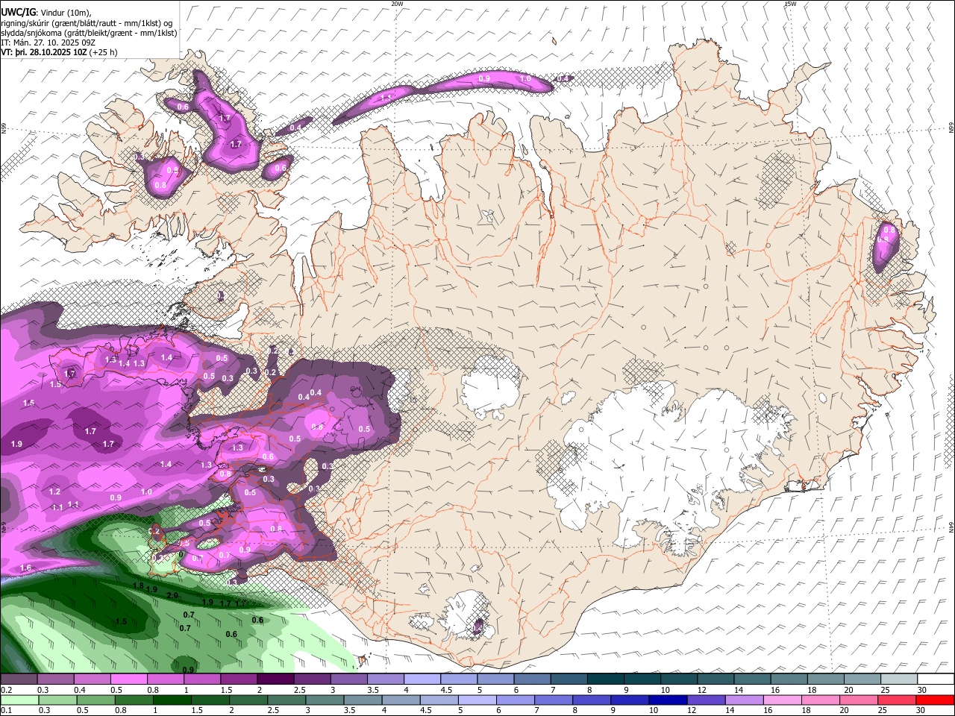Pick the upper legend swatch between 12 and 14
This screenshot has width=955, height=716.
[716, 679]
